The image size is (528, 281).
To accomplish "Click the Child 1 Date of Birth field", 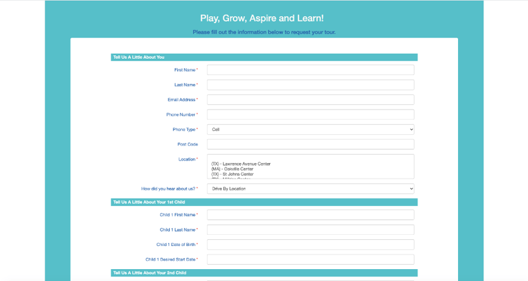I will point(310,245).
